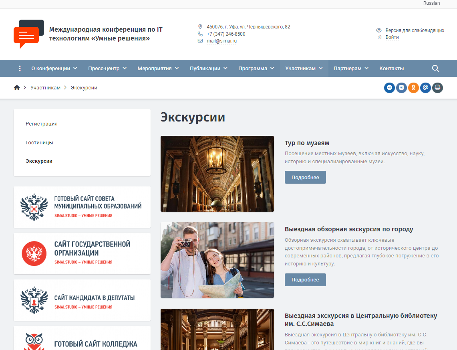Print the page using the printer icon
This screenshot has height=350, width=457.
tap(437, 88)
